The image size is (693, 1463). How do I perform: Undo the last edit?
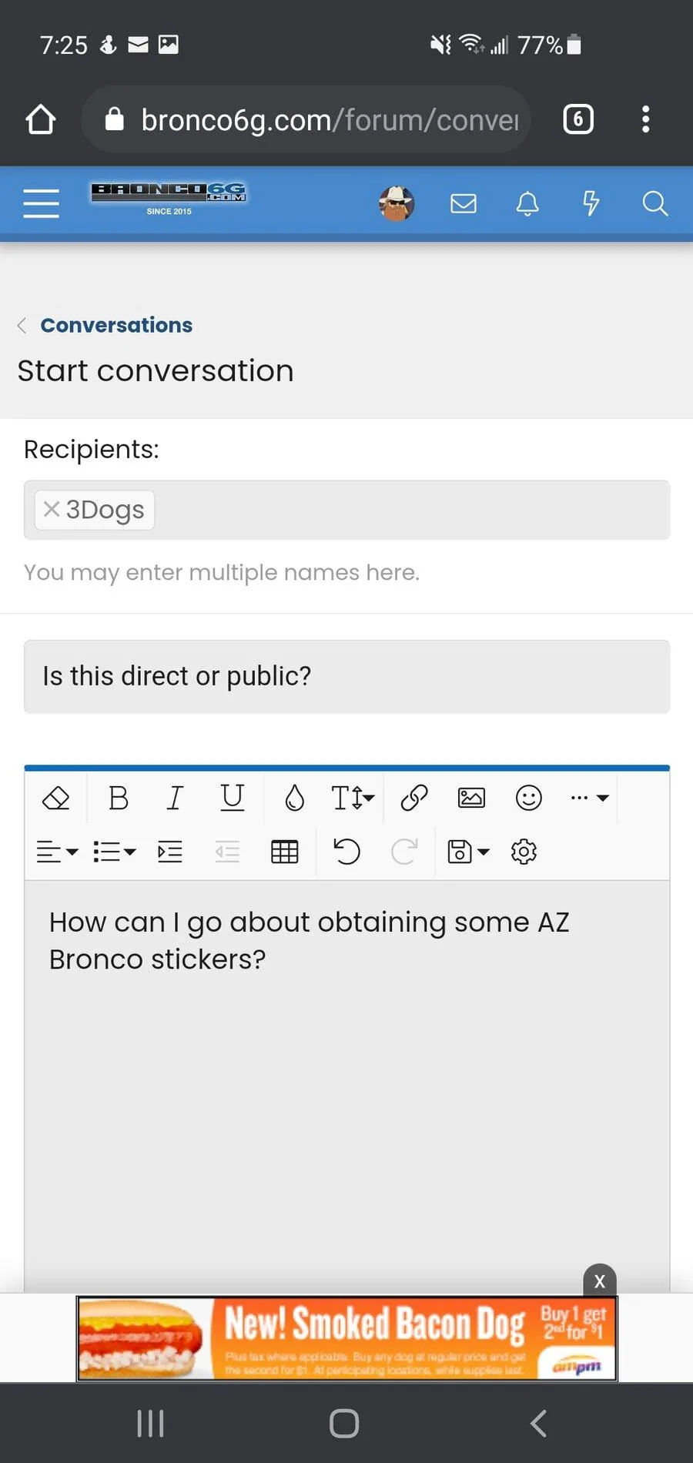coord(346,852)
